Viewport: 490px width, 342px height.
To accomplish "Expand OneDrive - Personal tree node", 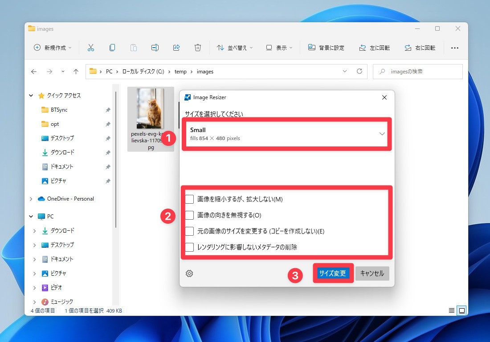I will point(32,199).
